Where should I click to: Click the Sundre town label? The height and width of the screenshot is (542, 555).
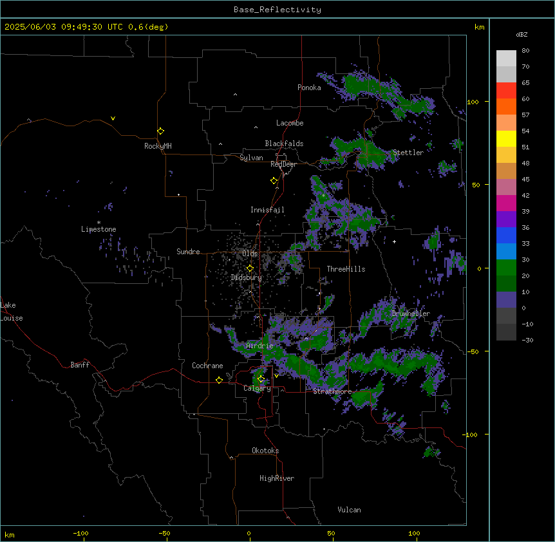[x=188, y=252]
